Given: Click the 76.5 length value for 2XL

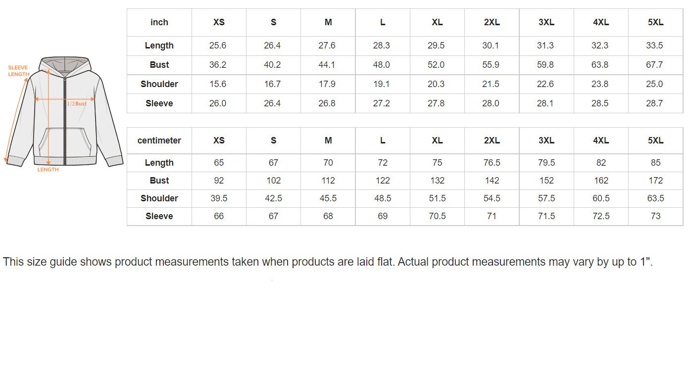Looking at the screenshot, I should [492, 163].
